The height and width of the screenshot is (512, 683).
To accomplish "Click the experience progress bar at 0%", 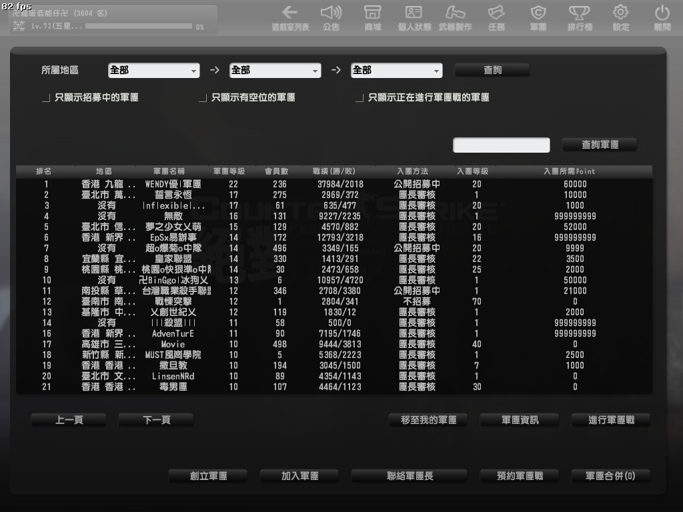I will [x=139, y=27].
